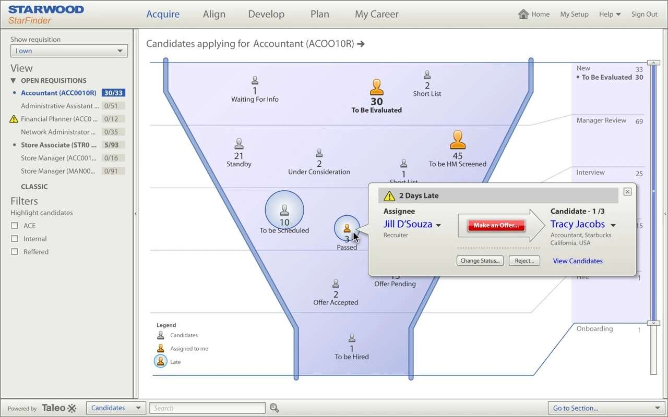Collapse the Open Requisitions tree

point(14,81)
